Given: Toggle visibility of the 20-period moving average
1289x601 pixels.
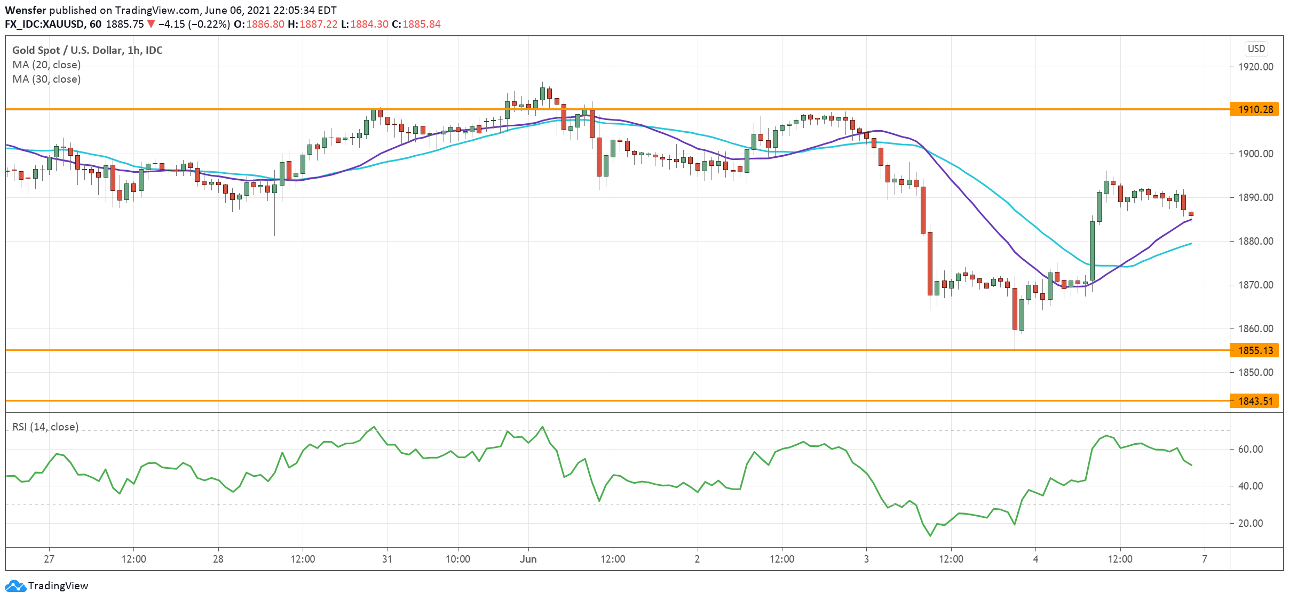Looking at the screenshot, I should [46, 65].
